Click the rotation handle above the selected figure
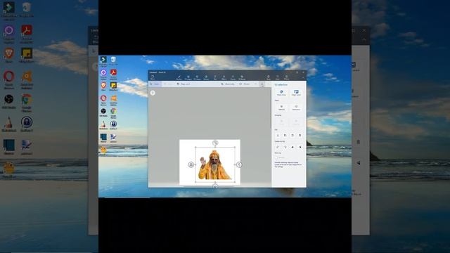Viewport: 450px width, 253px height. tap(215, 143)
